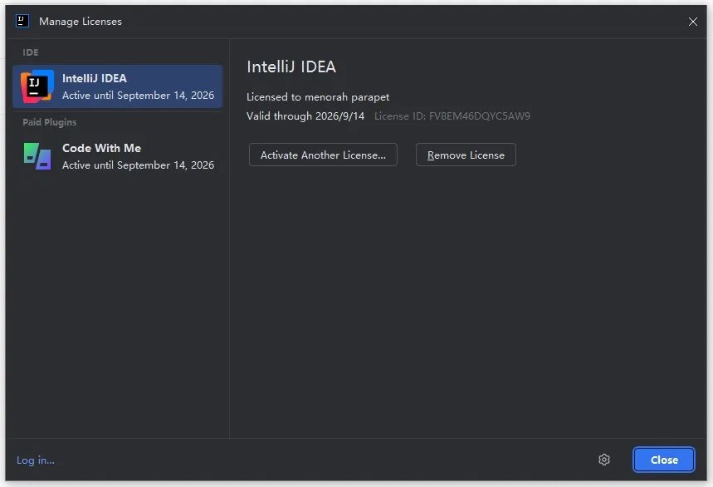
Task: Click the Remove License button
Action: (466, 155)
